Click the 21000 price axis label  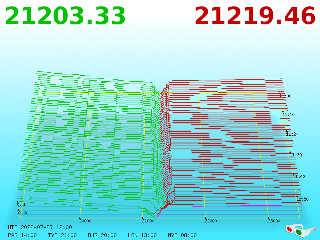tap(148, 221)
